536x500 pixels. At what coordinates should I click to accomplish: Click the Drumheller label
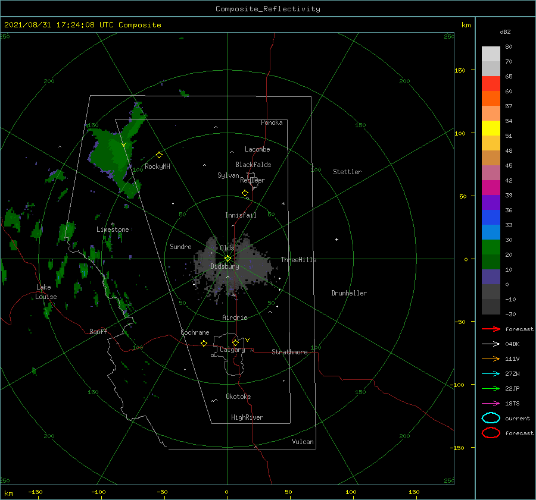[x=349, y=293]
